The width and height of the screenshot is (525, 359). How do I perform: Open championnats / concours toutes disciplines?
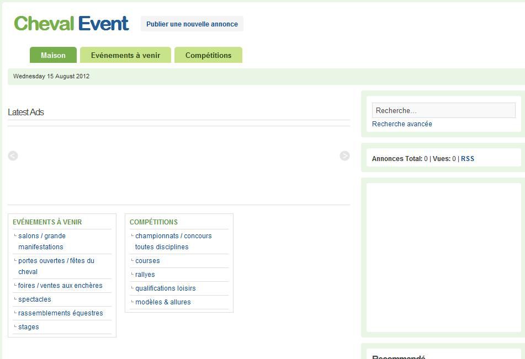(173, 241)
